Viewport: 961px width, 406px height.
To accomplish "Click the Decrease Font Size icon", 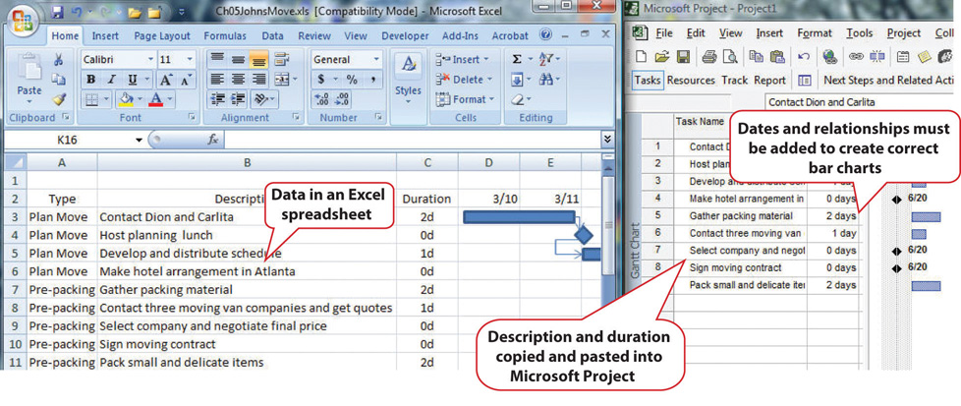I will pos(186,79).
